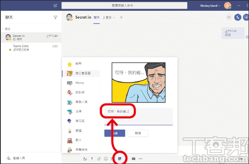The height and width of the screenshot is (164, 249).
Task: Click the 邀請人員 invite people link
Action: (16, 158)
